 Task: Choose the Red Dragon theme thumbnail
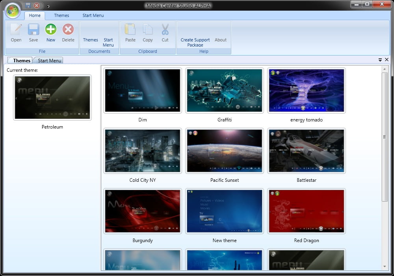(307, 211)
